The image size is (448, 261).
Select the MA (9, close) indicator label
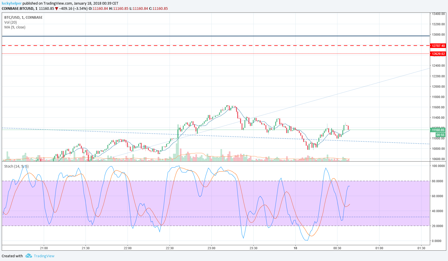point(15,27)
